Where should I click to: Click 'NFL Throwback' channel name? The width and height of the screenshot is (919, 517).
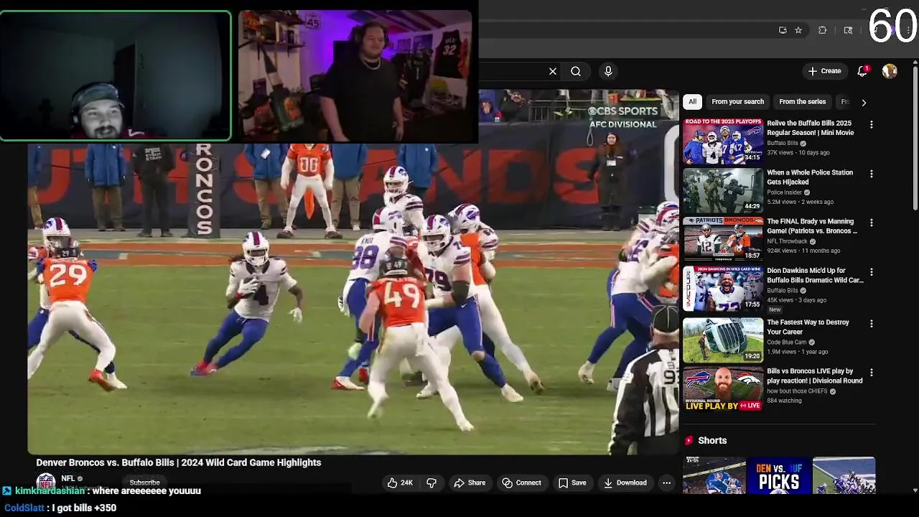click(x=788, y=241)
